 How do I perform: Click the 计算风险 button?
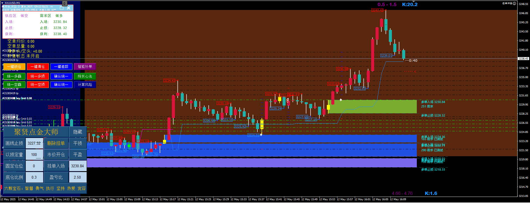pos(85,84)
